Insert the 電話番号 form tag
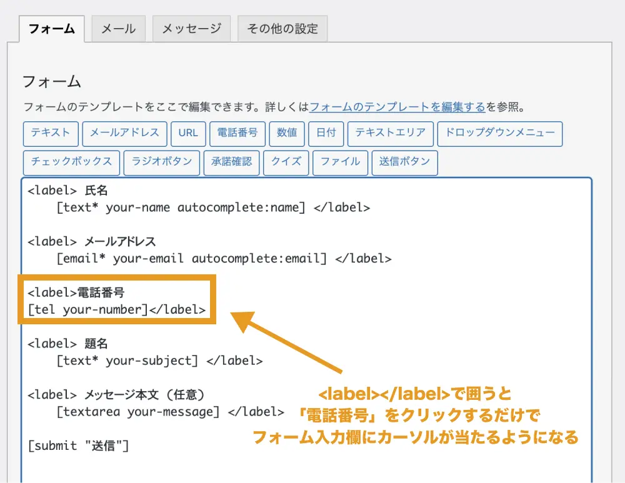 click(x=237, y=133)
